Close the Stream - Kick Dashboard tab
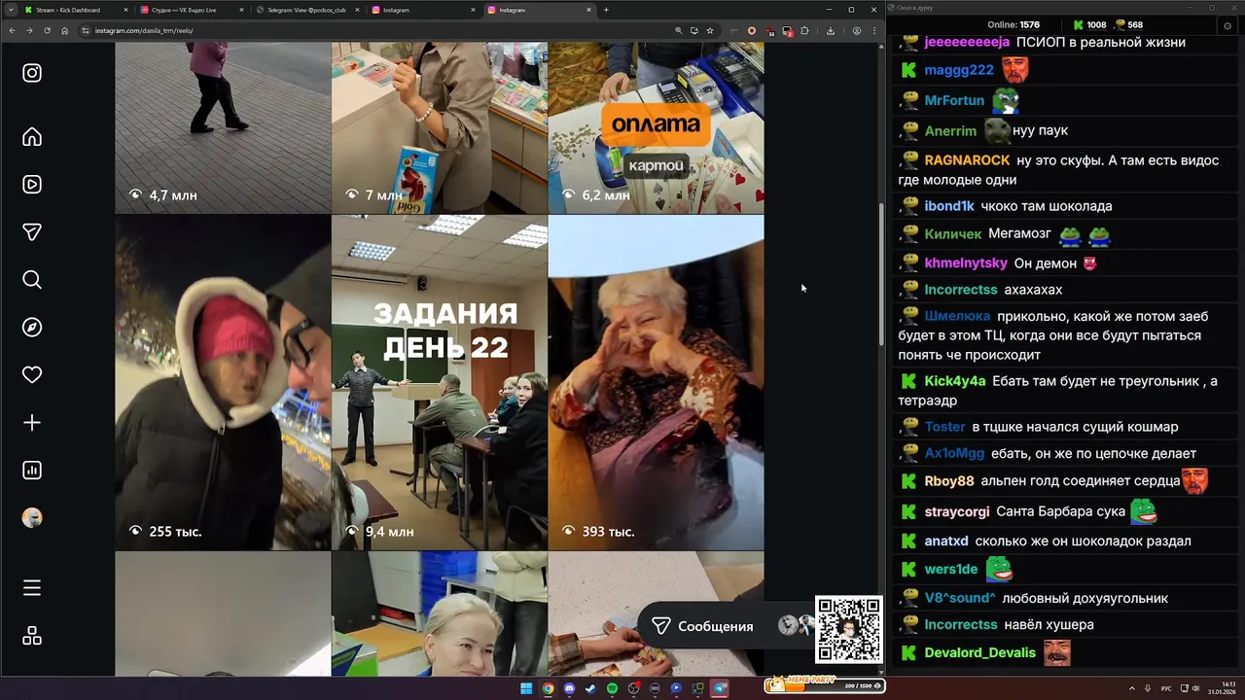This screenshot has width=1245, height=700. click(x=126, y=10)
